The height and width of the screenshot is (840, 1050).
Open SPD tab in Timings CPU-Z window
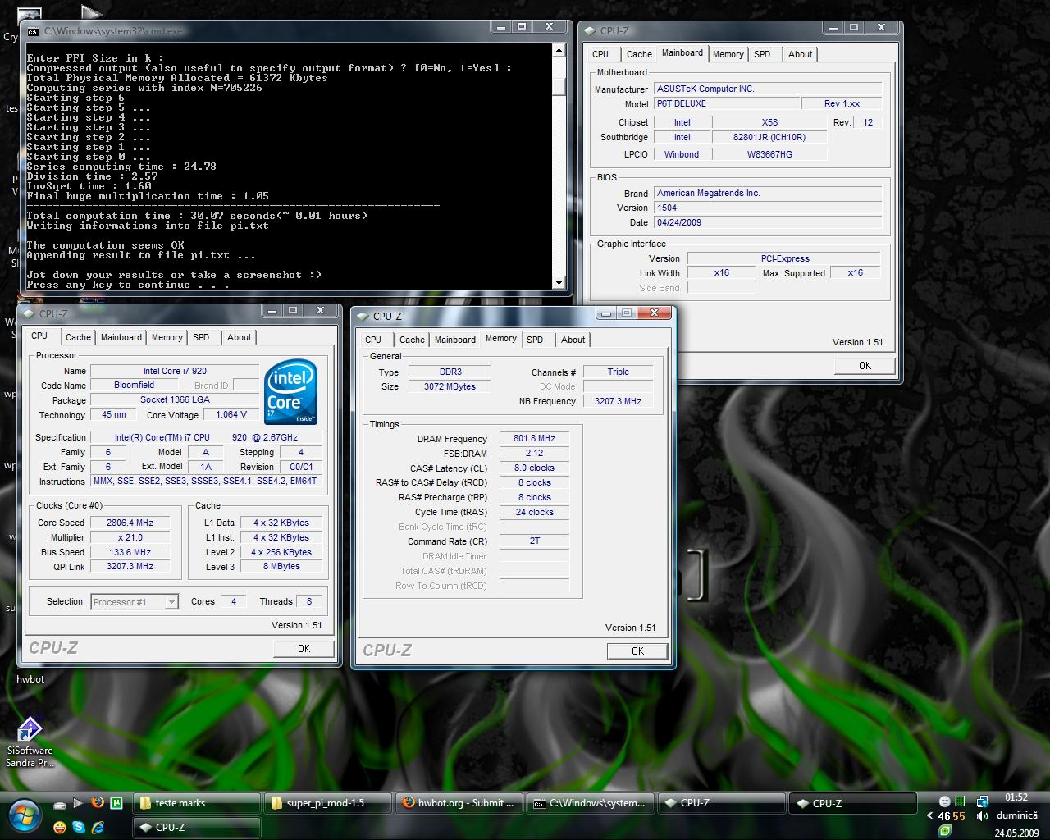[535, 340]
